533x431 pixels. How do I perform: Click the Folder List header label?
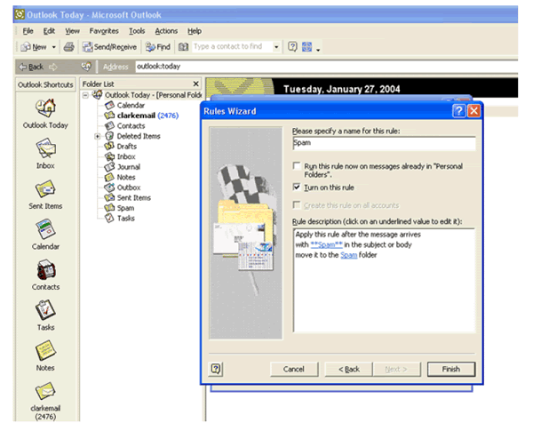pyautogui.click(x=99, y=84)
